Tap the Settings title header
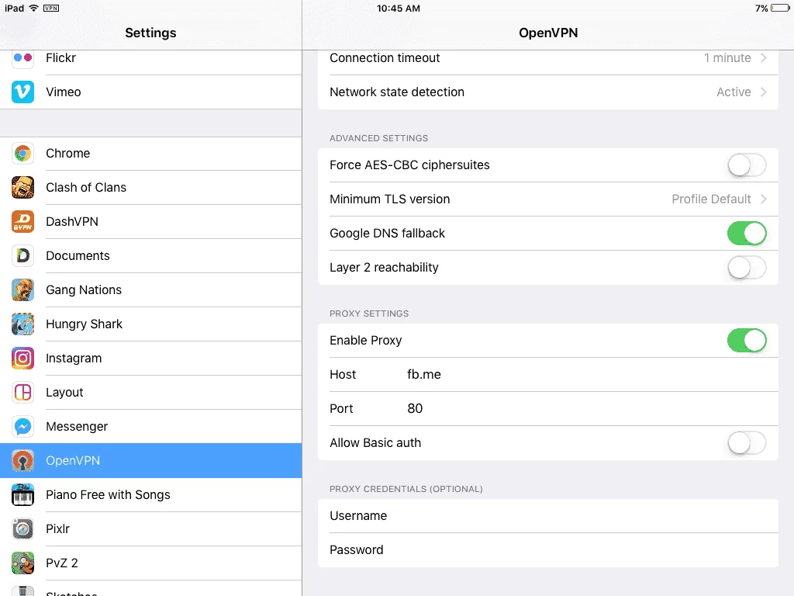The width and height of the screenshot is (794, 596). coord(150,33)
